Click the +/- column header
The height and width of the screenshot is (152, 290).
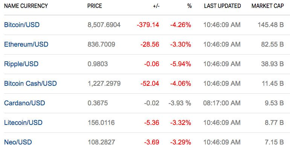pos(155,6)
